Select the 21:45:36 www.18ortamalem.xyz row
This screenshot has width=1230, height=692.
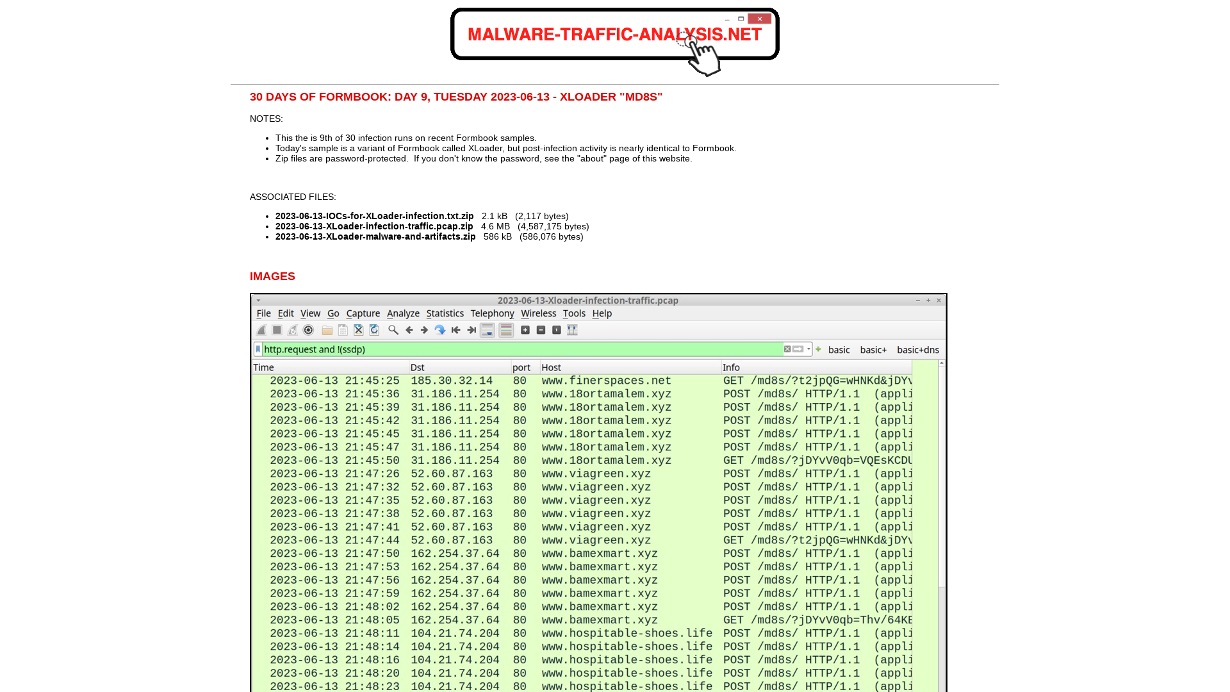coord(582,394)
